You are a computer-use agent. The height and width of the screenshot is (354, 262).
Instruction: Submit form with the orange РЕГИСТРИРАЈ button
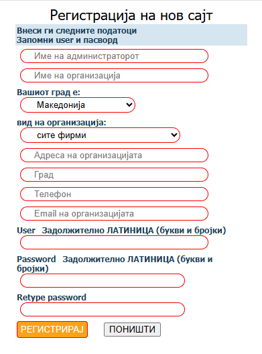tap(52, 330)
